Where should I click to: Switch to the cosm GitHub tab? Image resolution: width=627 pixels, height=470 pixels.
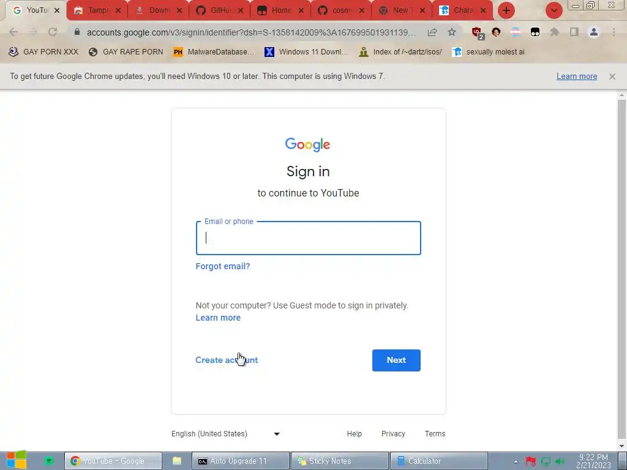click(340, 10)
